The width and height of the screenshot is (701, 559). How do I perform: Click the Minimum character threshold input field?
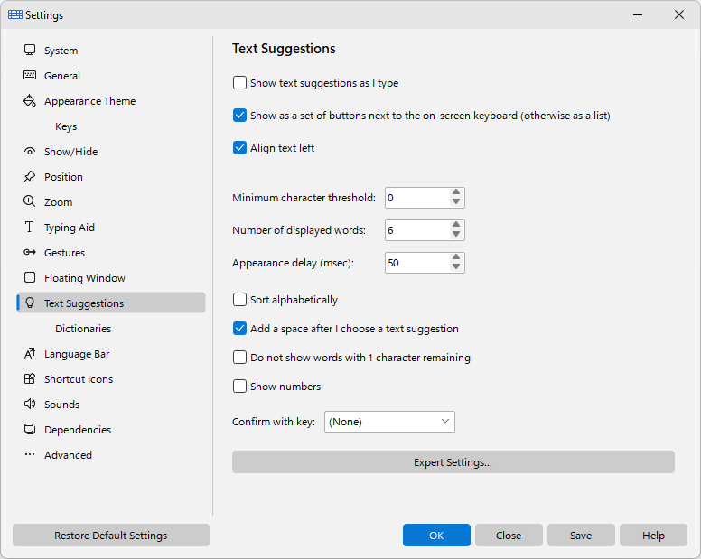[x=417, y=198]
